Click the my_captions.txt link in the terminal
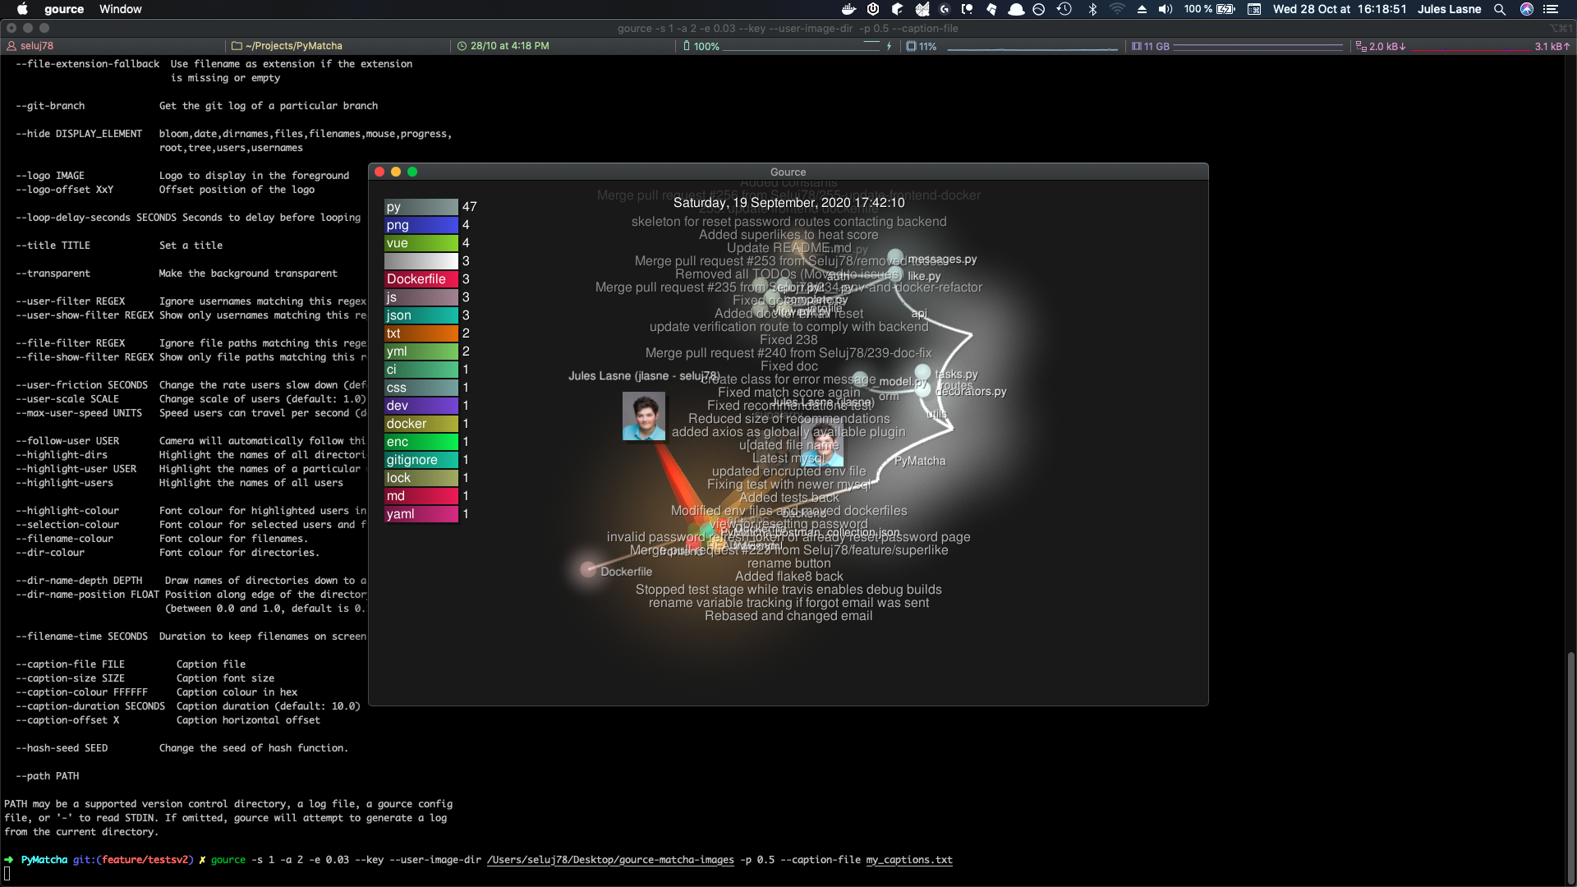This screenshot has height=887, width=1577. (909, 860)
